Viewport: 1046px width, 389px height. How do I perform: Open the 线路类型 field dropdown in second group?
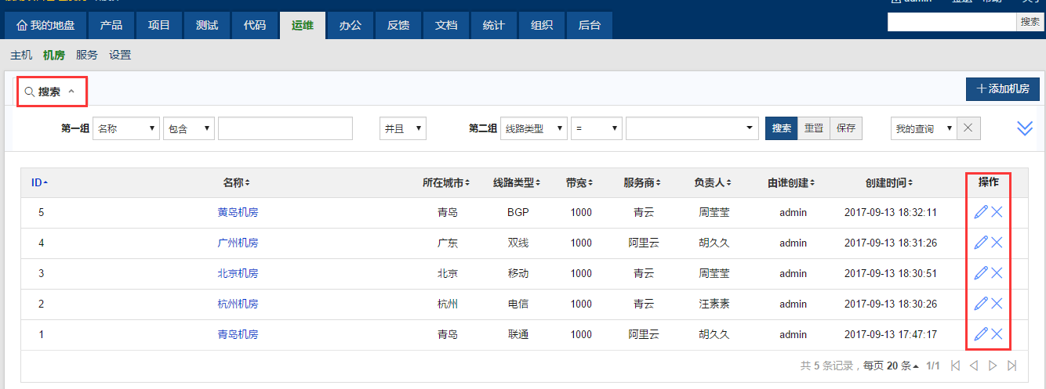pyautogui.click(x=533, y=128)
